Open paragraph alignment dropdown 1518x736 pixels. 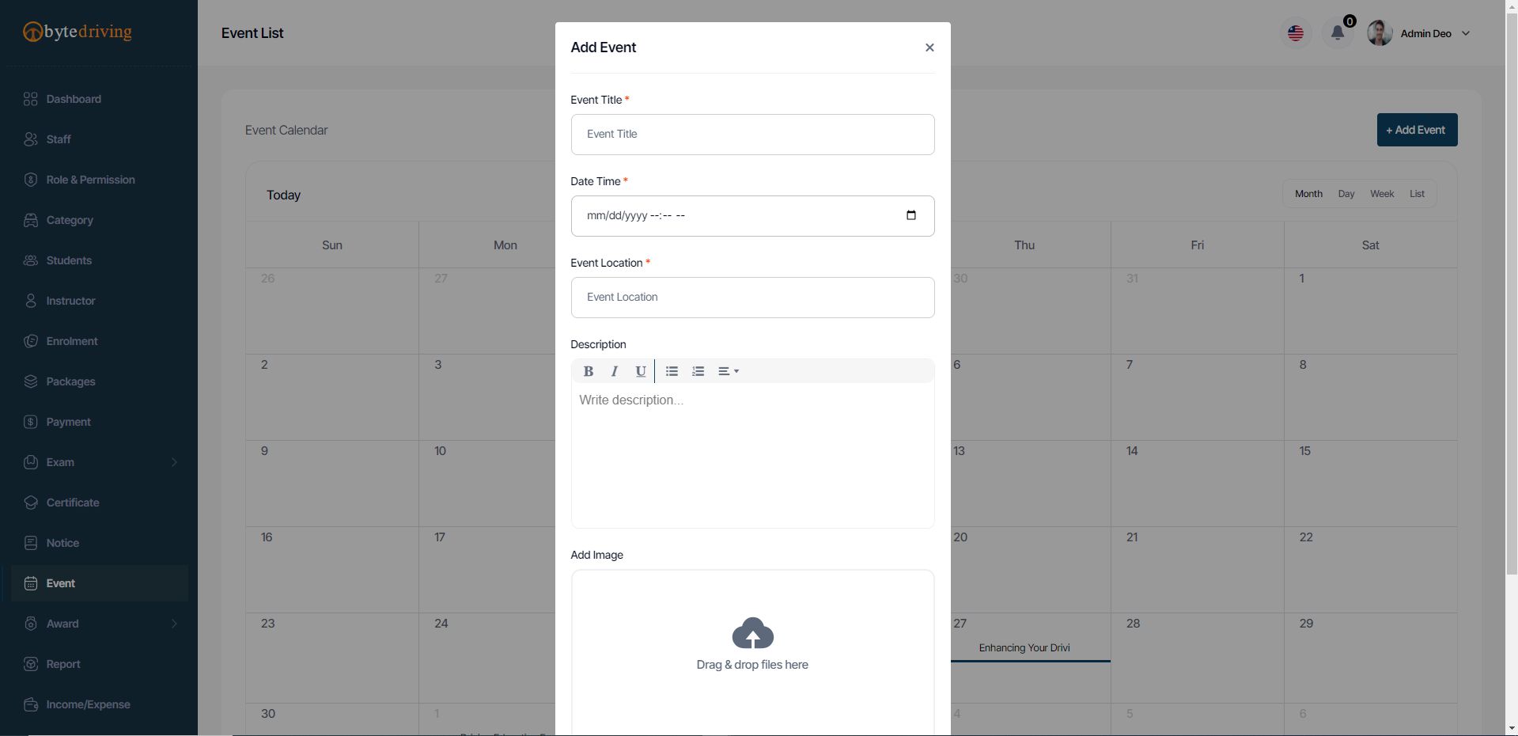[729, 371]
